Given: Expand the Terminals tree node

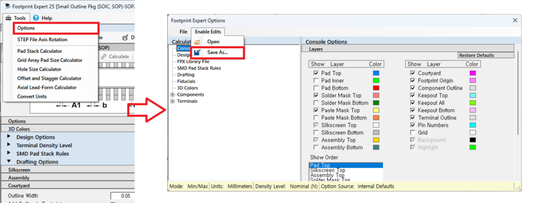Looking at the screenshot, I should coord(172,101).
